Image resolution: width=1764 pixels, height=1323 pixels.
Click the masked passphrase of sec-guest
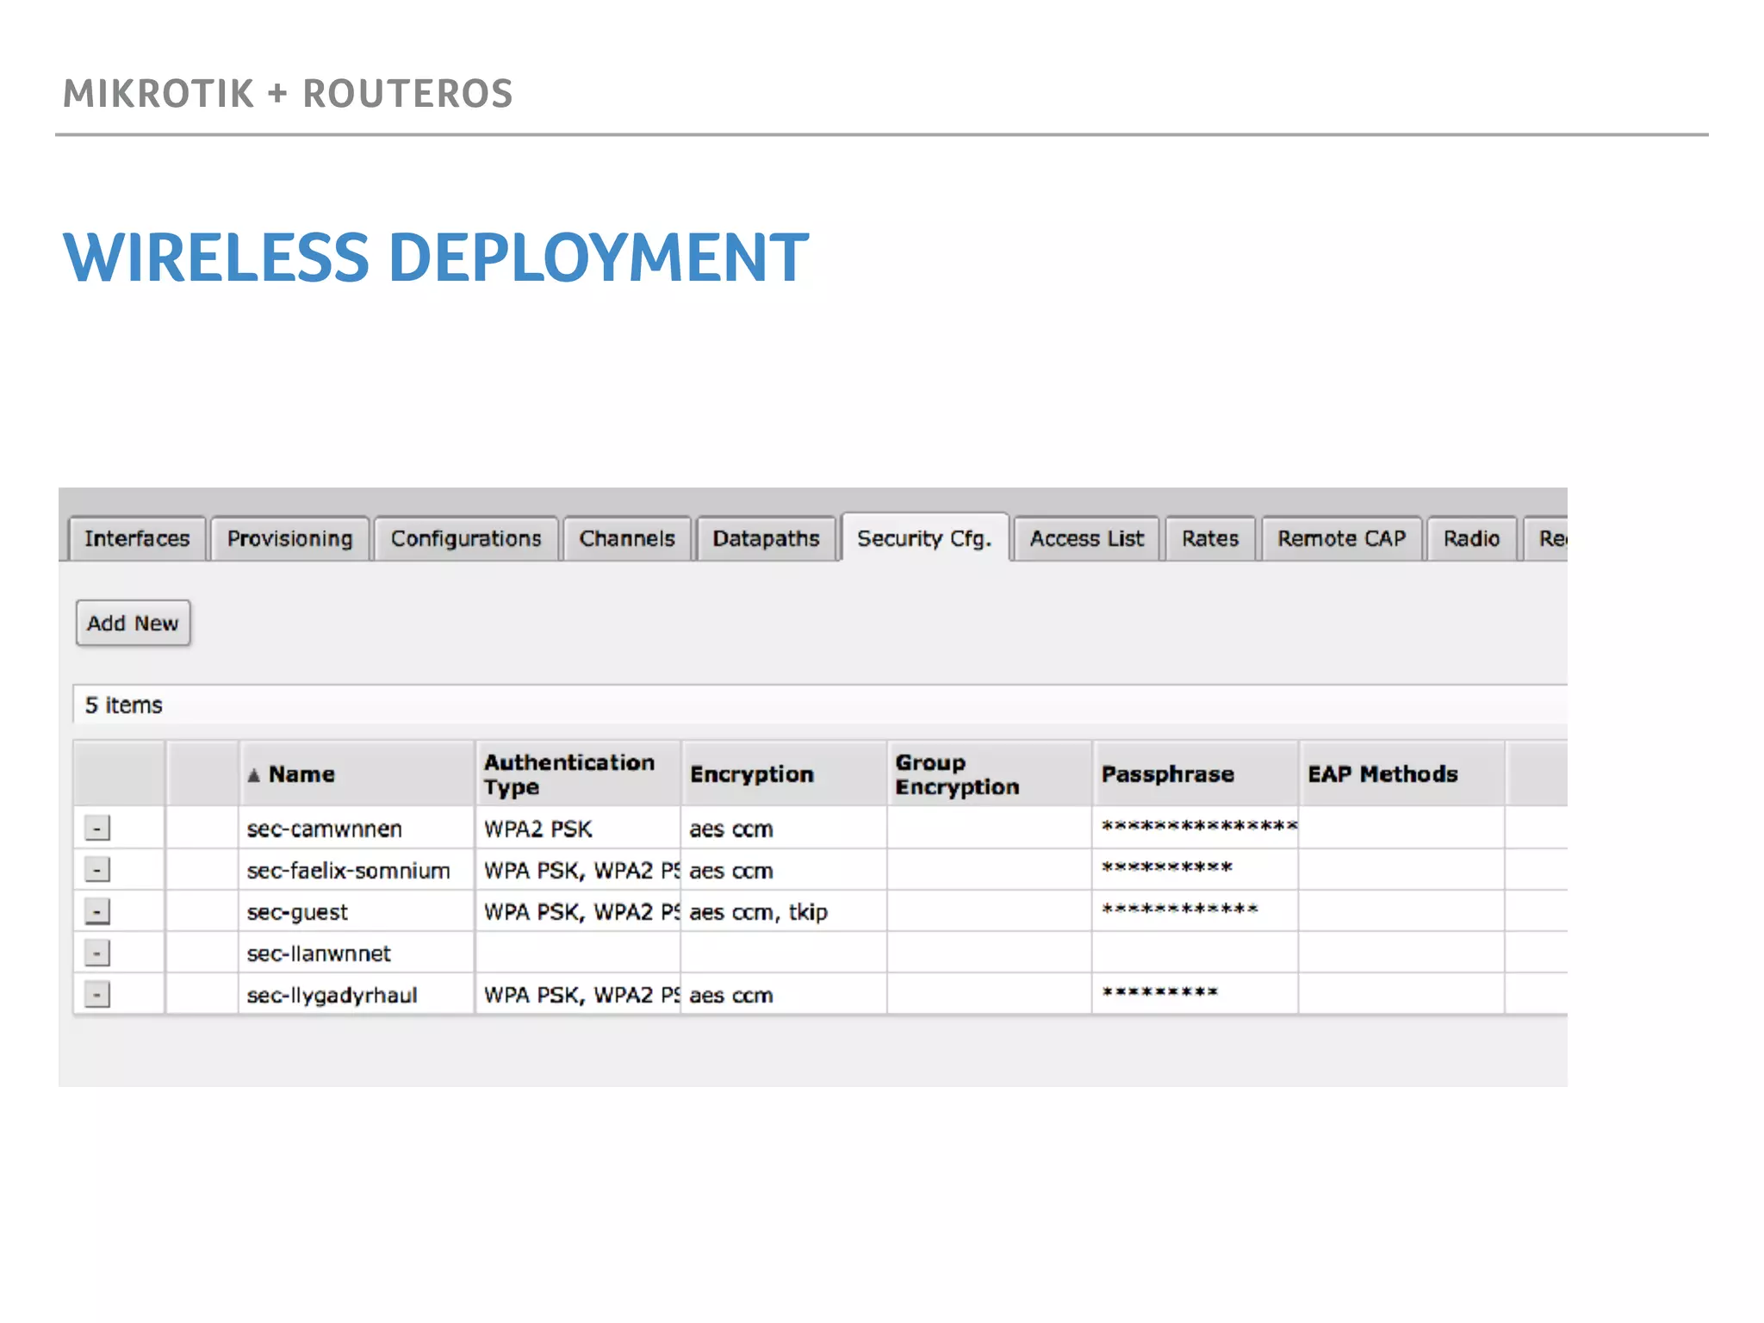click(x=1180, y=909)
